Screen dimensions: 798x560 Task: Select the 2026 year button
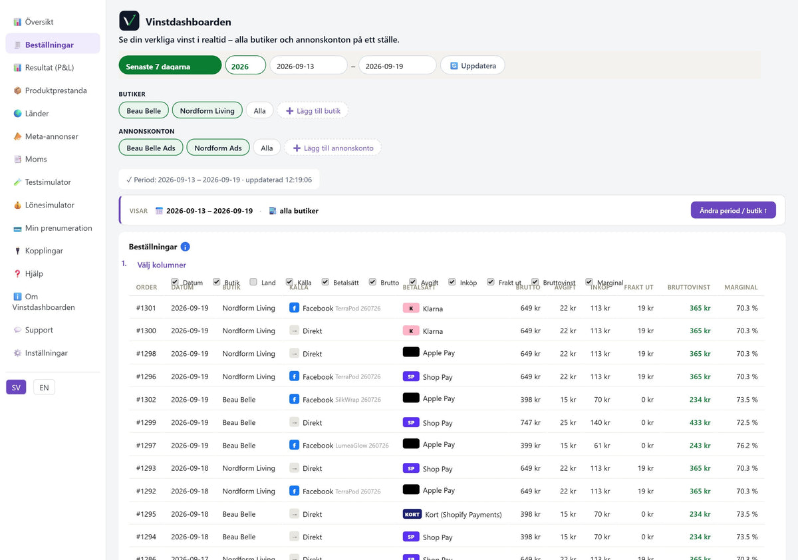click(x=245, y=66)
